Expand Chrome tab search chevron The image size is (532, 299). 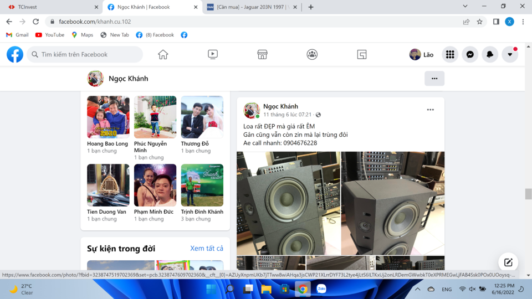point(465,7)
